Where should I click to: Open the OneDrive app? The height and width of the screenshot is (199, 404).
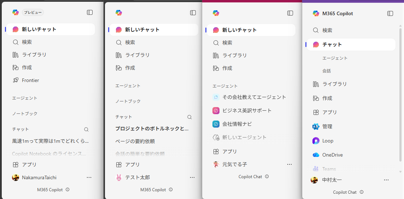332,155
